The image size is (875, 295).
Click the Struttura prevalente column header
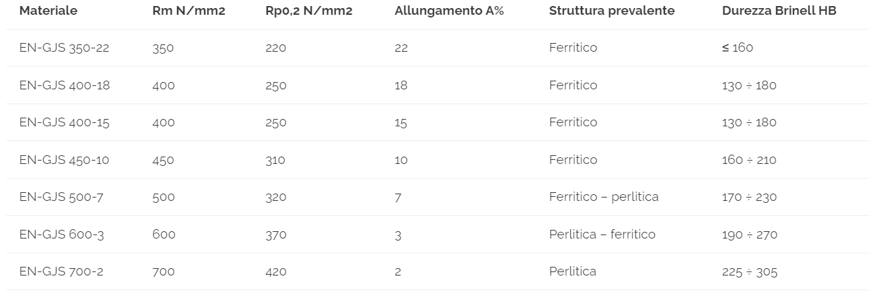[x=611, y=11]
